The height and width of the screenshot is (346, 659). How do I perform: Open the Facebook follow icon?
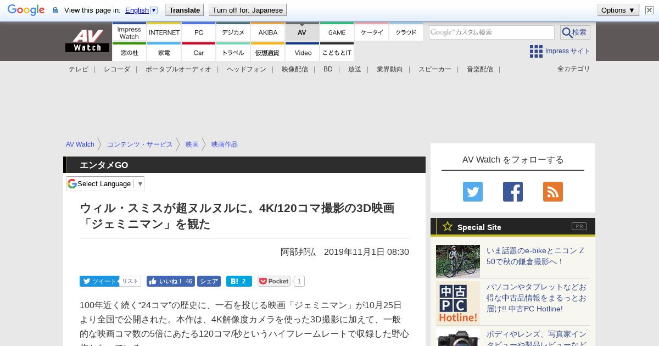click(513, 192)
